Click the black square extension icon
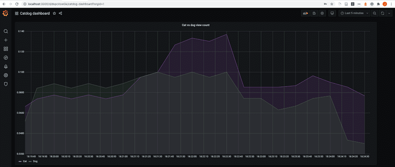This screenshot has width=395, height=167. [x=352, y=4]
